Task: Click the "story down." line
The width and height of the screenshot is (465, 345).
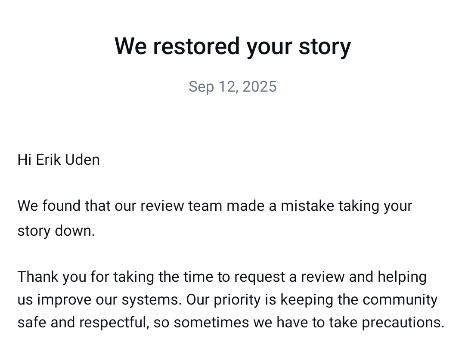Action: 56,231
